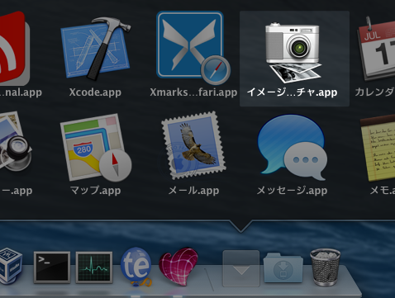
Task: Open the Downloads folder in the Dock
Action: click(283, 268)
